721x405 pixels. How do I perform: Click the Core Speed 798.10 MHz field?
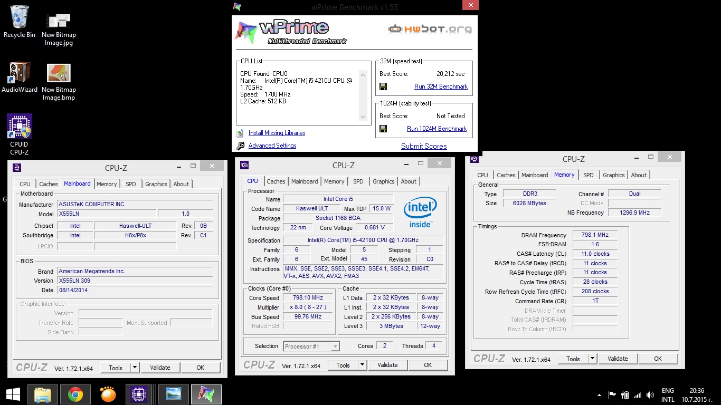(x=308, y=298)
